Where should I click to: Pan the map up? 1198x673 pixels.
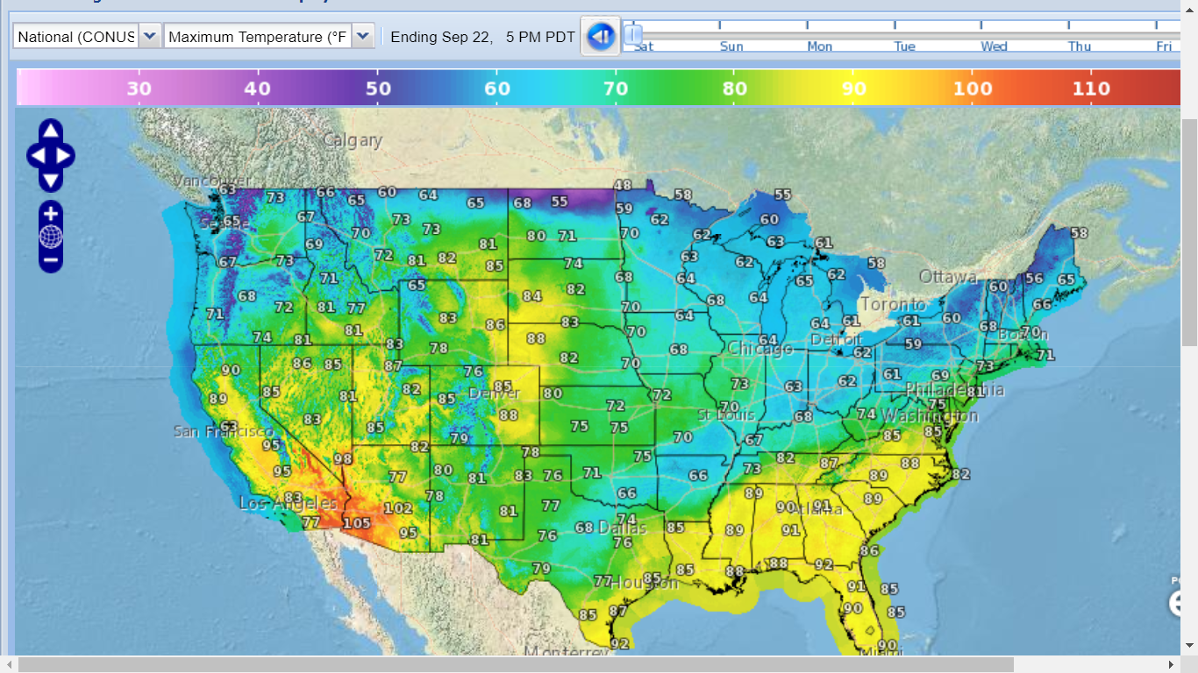click(x=51, y=131)
